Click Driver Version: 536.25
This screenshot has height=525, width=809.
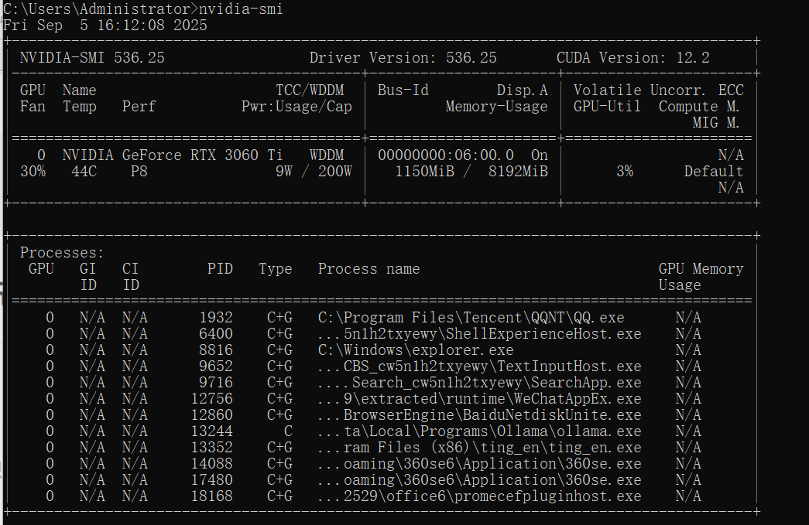pyautogui.click(x=403, y=58)
